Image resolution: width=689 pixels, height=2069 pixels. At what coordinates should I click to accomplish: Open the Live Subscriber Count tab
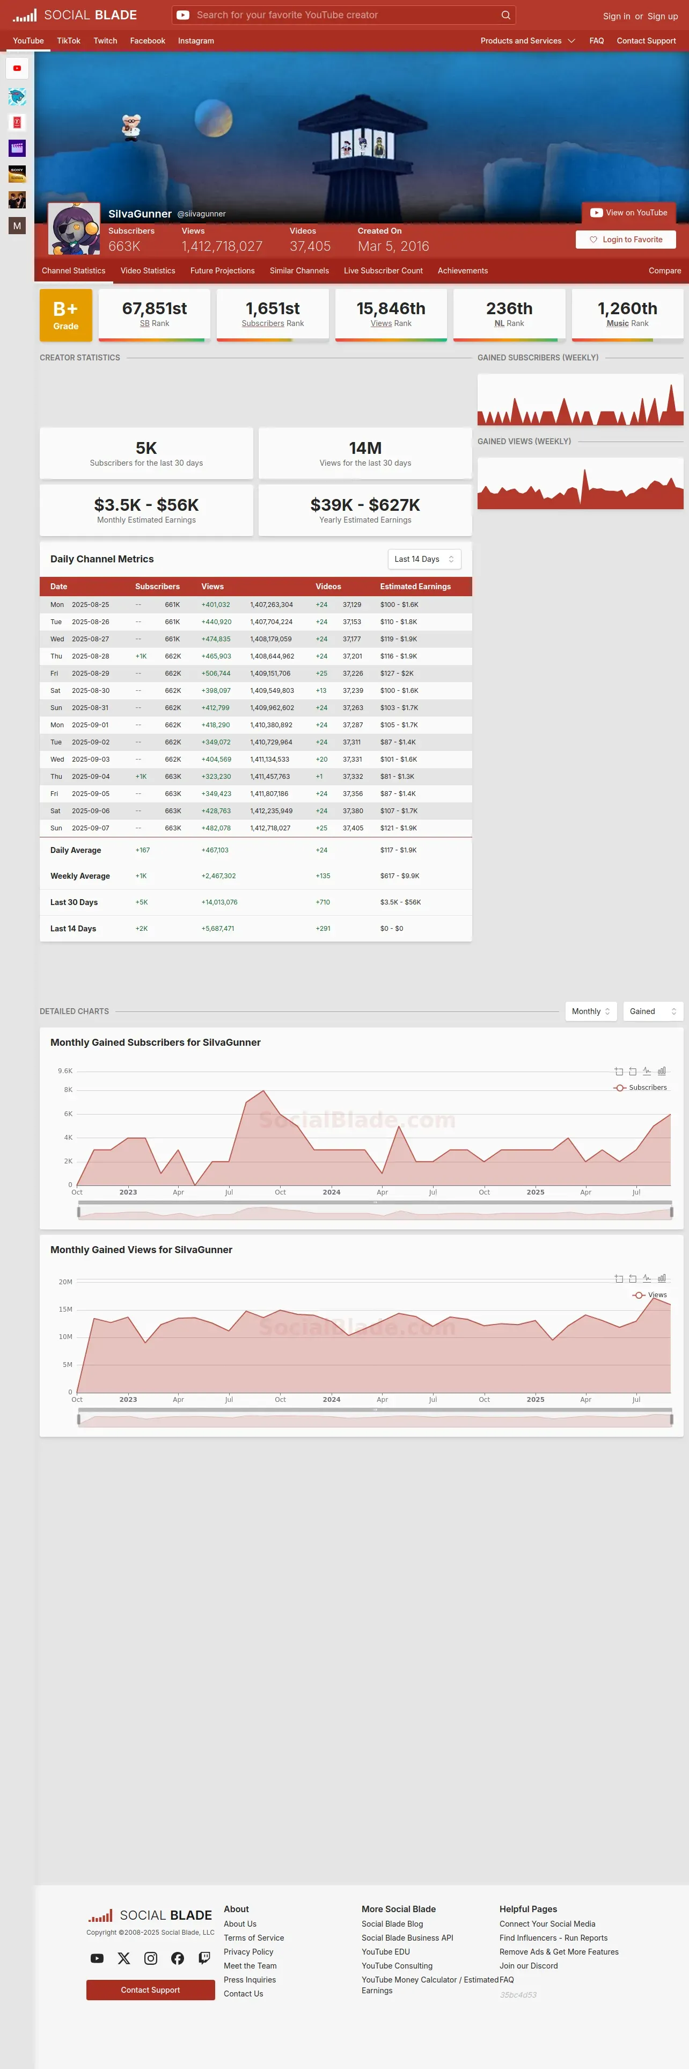pos(383,271)
